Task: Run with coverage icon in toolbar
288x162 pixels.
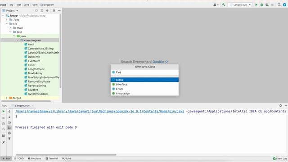Action: [267, 5]
